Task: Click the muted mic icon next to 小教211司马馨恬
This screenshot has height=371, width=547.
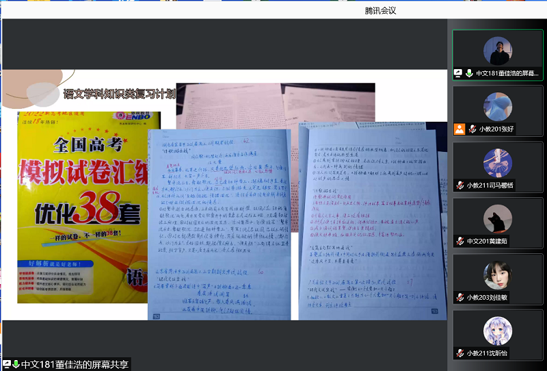Action: [x=460, y=185]
